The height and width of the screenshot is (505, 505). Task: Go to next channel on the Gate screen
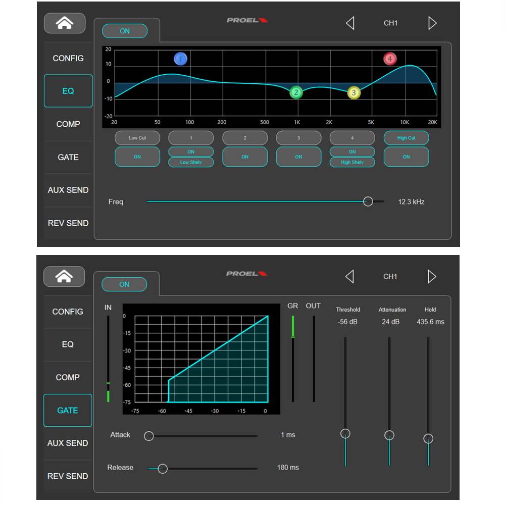(x=432, y=276)
